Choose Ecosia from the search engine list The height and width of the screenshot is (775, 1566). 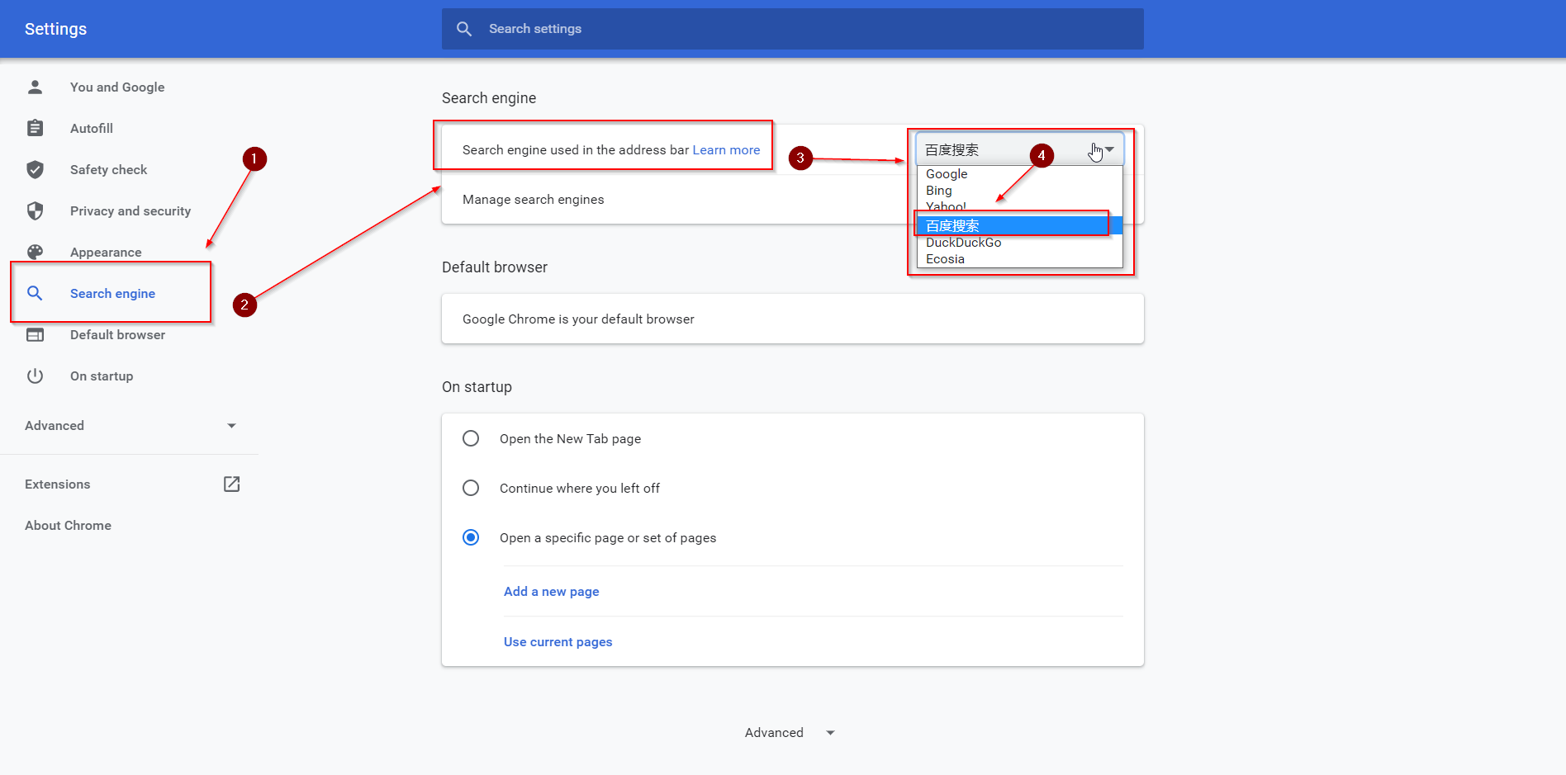coord(1020,259)
